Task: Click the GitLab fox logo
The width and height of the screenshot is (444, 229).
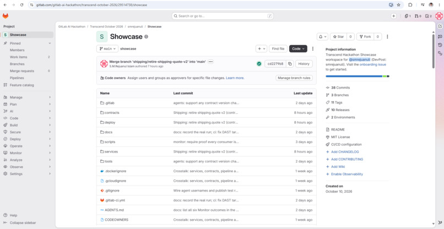Action: coord(6,16)
